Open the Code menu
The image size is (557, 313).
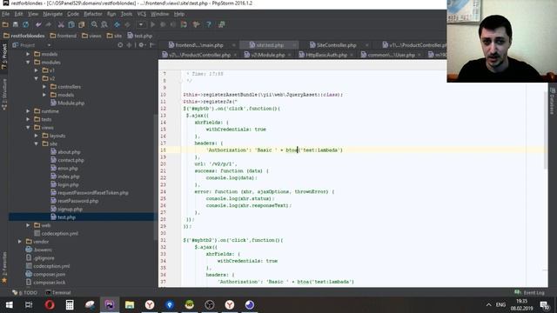click(x=73, y=14)
